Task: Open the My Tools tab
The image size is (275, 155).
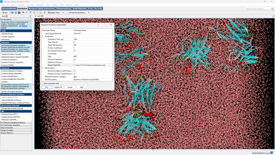Action: click(98, 8)
